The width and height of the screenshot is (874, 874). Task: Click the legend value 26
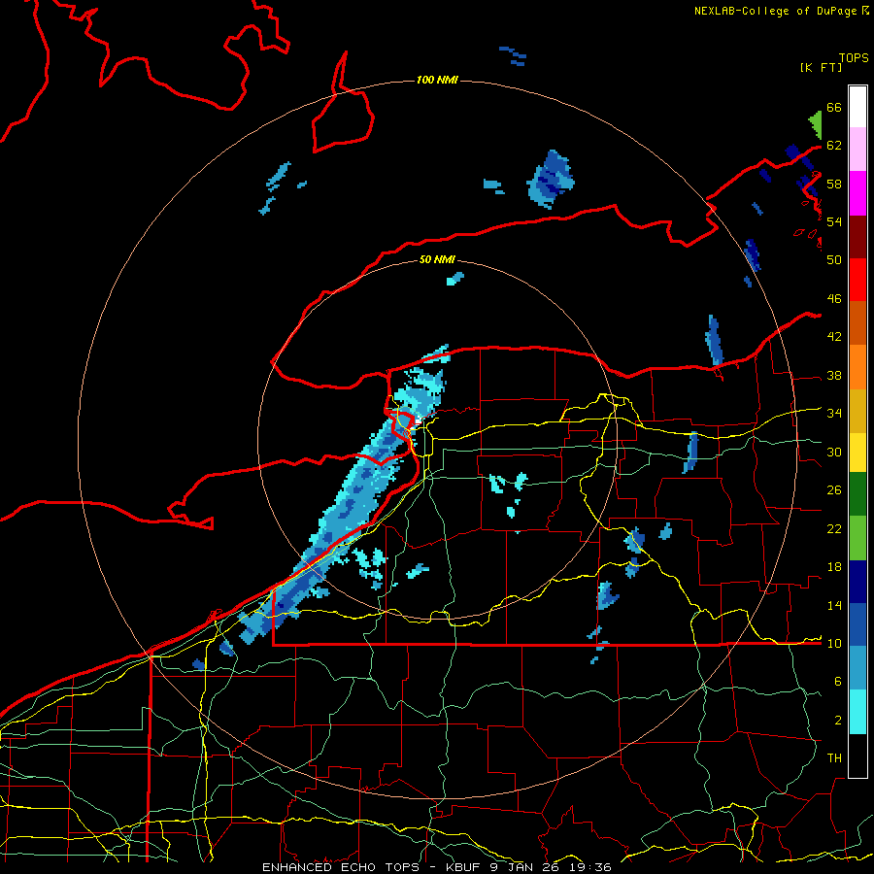[x=834, y=490]
